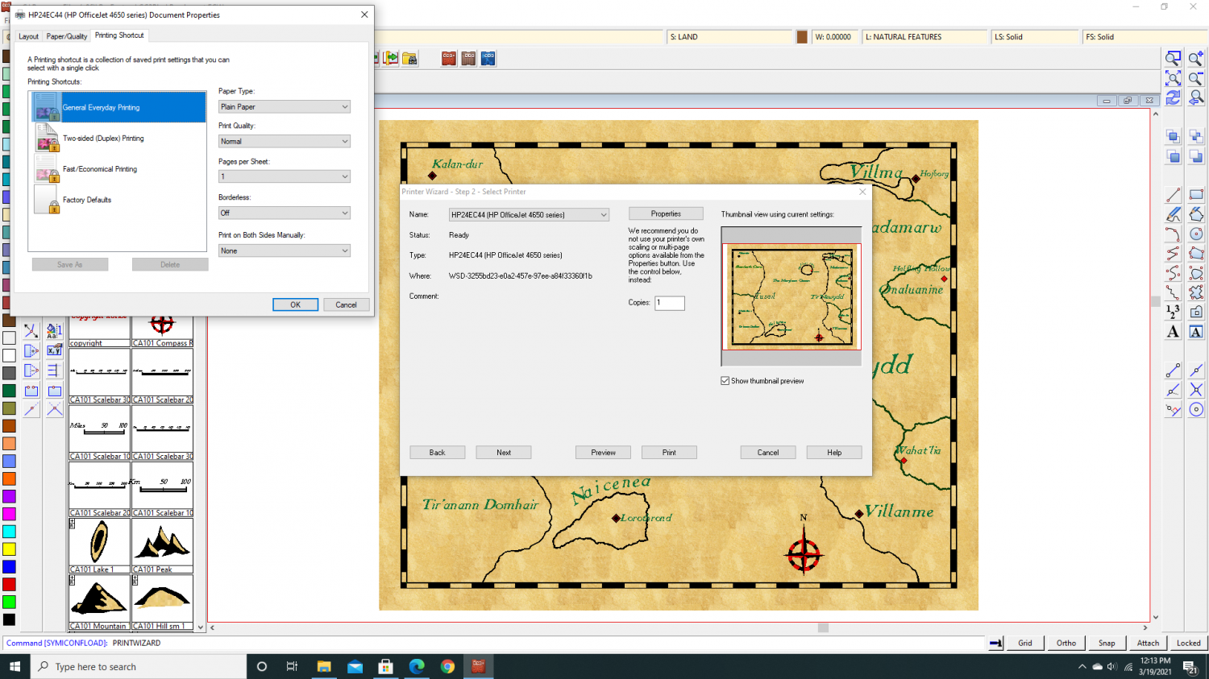The height and width of the screenshot is (679, 1209).
Task: Click OK in Document Properties dialog
Action: (295, 304)
